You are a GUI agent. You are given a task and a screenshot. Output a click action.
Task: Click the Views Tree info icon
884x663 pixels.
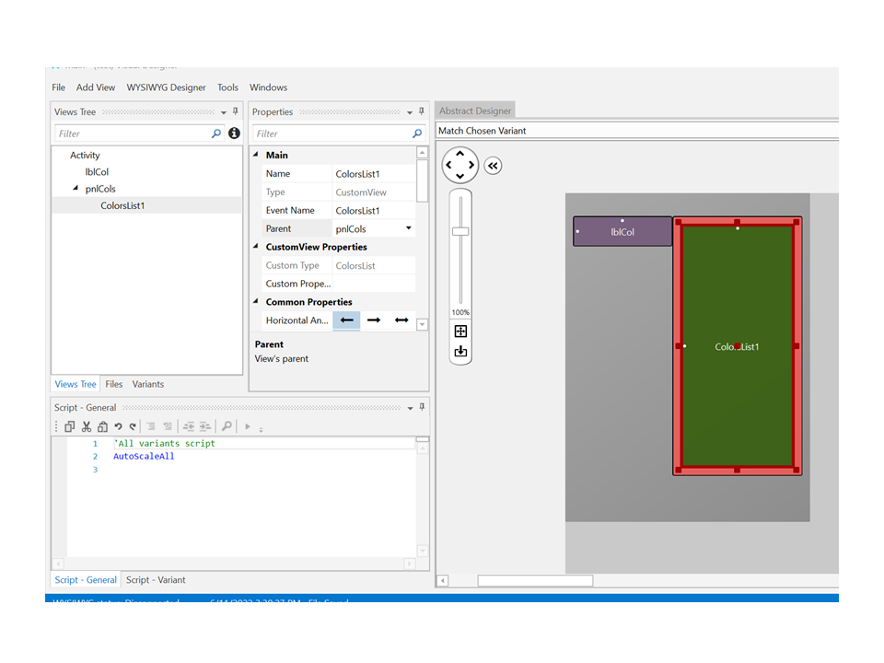pyautogui.click(x=234, y=134)
